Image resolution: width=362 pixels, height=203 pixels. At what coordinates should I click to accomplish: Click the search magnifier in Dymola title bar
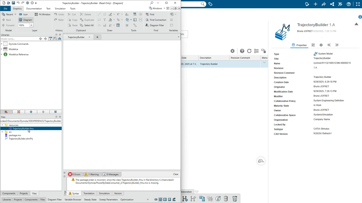coord(152,3)
